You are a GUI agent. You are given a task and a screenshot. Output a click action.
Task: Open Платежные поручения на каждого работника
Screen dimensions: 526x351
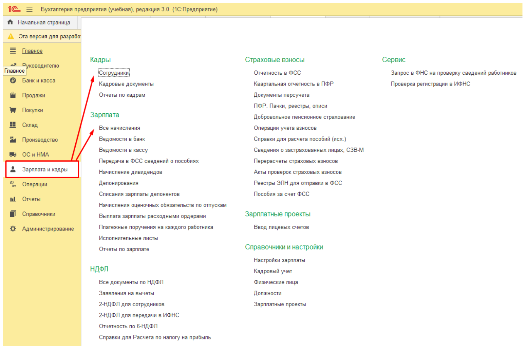[x=156, y=227]
